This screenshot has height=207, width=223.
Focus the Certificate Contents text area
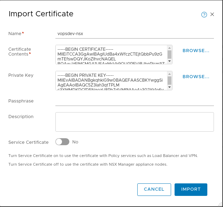pos(111,55)
